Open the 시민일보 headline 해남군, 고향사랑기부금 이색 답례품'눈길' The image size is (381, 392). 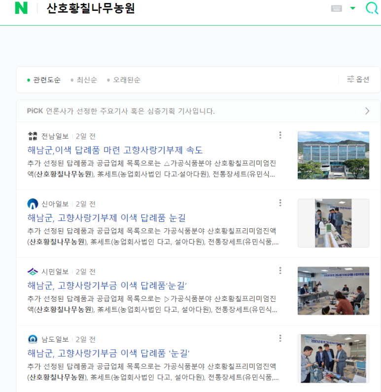tap(107, 285)
